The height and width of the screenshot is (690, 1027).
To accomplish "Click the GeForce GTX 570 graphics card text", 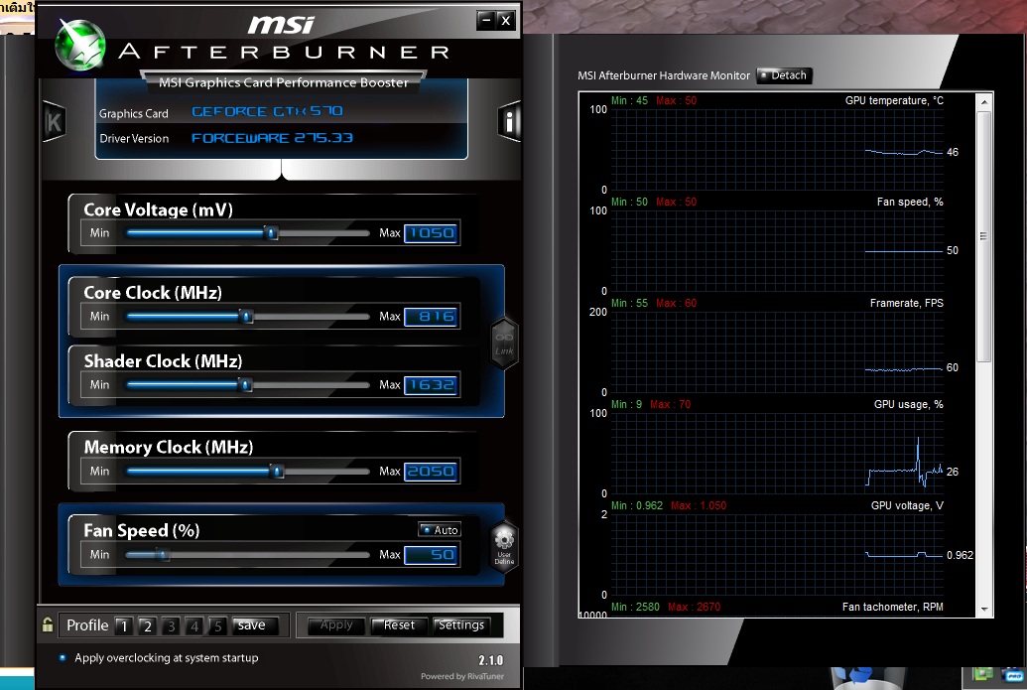I will 267,111.
